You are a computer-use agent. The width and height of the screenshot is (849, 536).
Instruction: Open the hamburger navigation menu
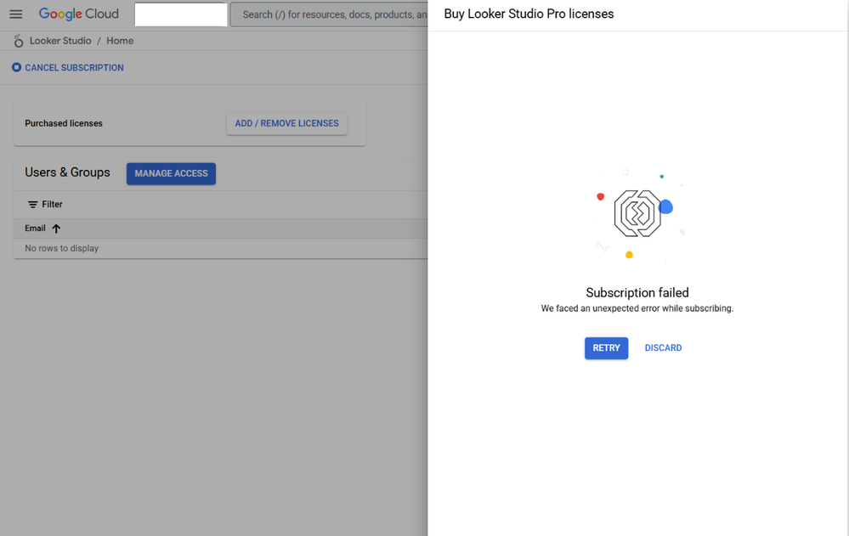point(15,14)
